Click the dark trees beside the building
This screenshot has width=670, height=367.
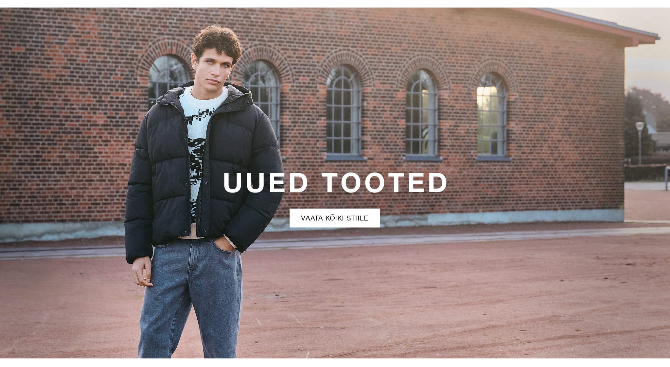pos(646,121)
